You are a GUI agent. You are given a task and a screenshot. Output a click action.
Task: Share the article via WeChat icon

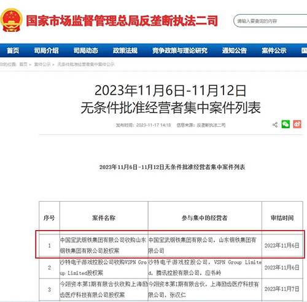click(286, 124)
